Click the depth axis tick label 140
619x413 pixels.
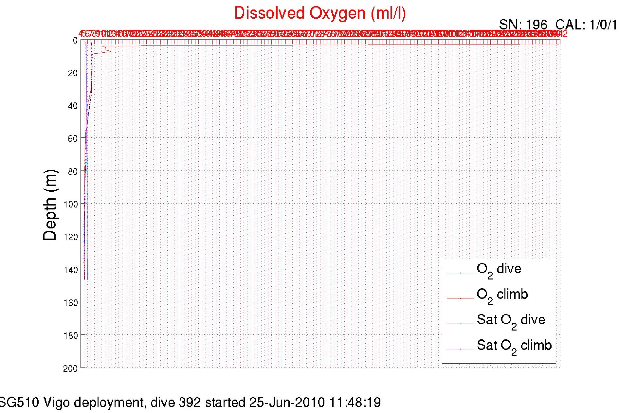coord(70,270)
